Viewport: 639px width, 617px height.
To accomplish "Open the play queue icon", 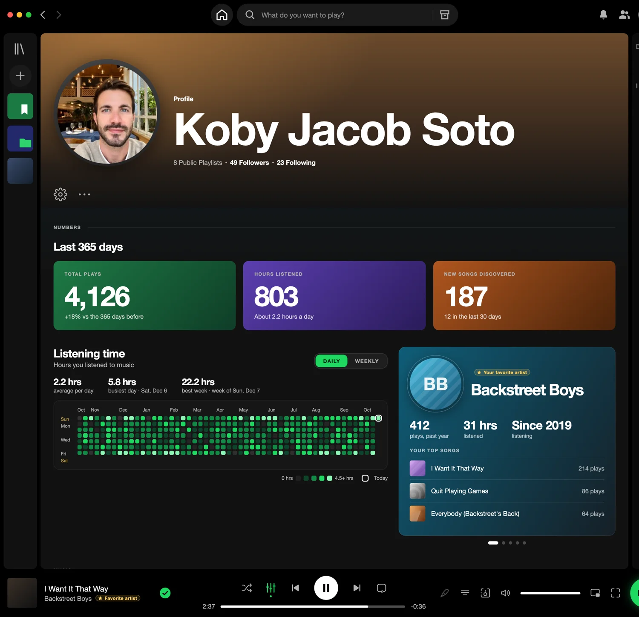I will pyautogui.click(x=465, y=593).
